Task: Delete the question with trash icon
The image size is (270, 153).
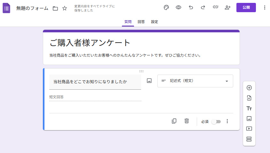Action: [187, 121]
